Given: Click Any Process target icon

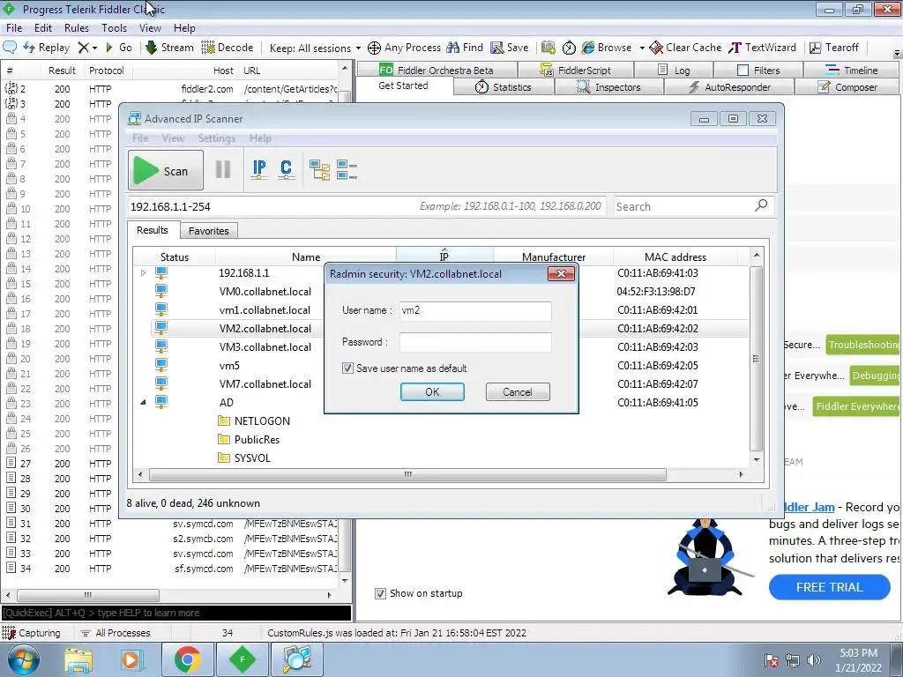Looking at the screenshot, I should point(374,48).
